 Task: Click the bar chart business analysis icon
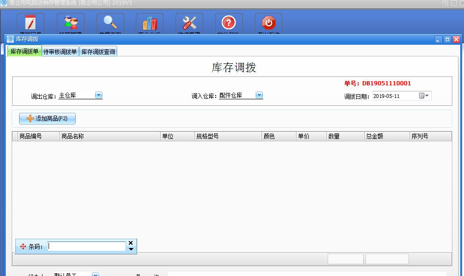[x=149, y=22]
